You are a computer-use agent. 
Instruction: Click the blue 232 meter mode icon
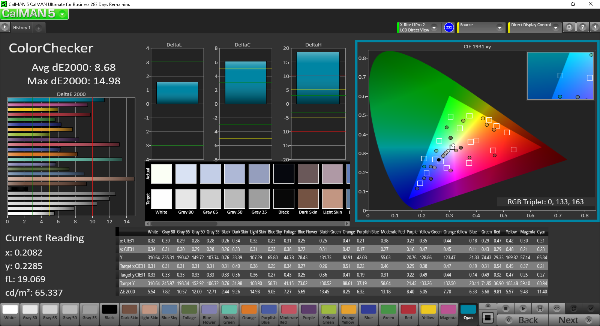(449, 27)
